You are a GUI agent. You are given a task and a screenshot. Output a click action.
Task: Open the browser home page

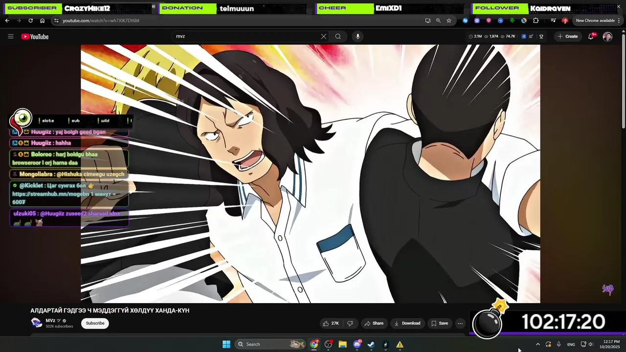pos(42,21)
